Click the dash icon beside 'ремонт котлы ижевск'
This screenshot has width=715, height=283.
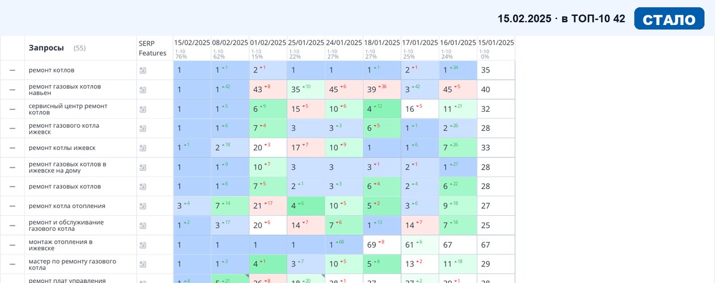coord(12,148)
